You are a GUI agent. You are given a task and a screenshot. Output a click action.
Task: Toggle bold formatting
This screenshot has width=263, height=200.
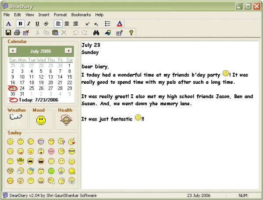point(20,24)
